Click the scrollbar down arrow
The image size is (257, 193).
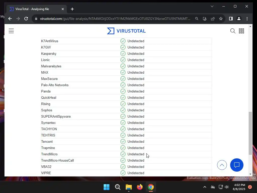[250, 174]
